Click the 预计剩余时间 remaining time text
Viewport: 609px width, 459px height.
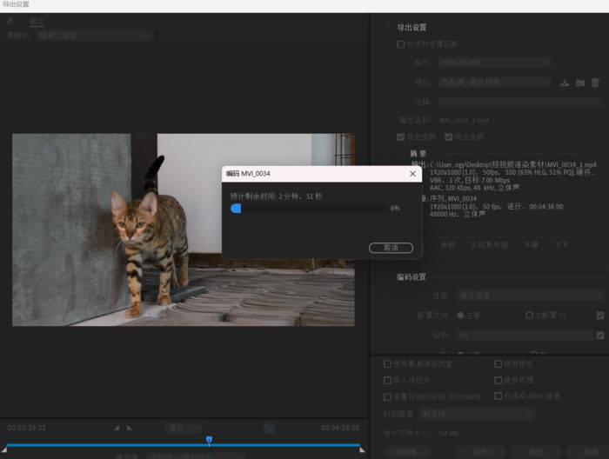tap(276, 196)
